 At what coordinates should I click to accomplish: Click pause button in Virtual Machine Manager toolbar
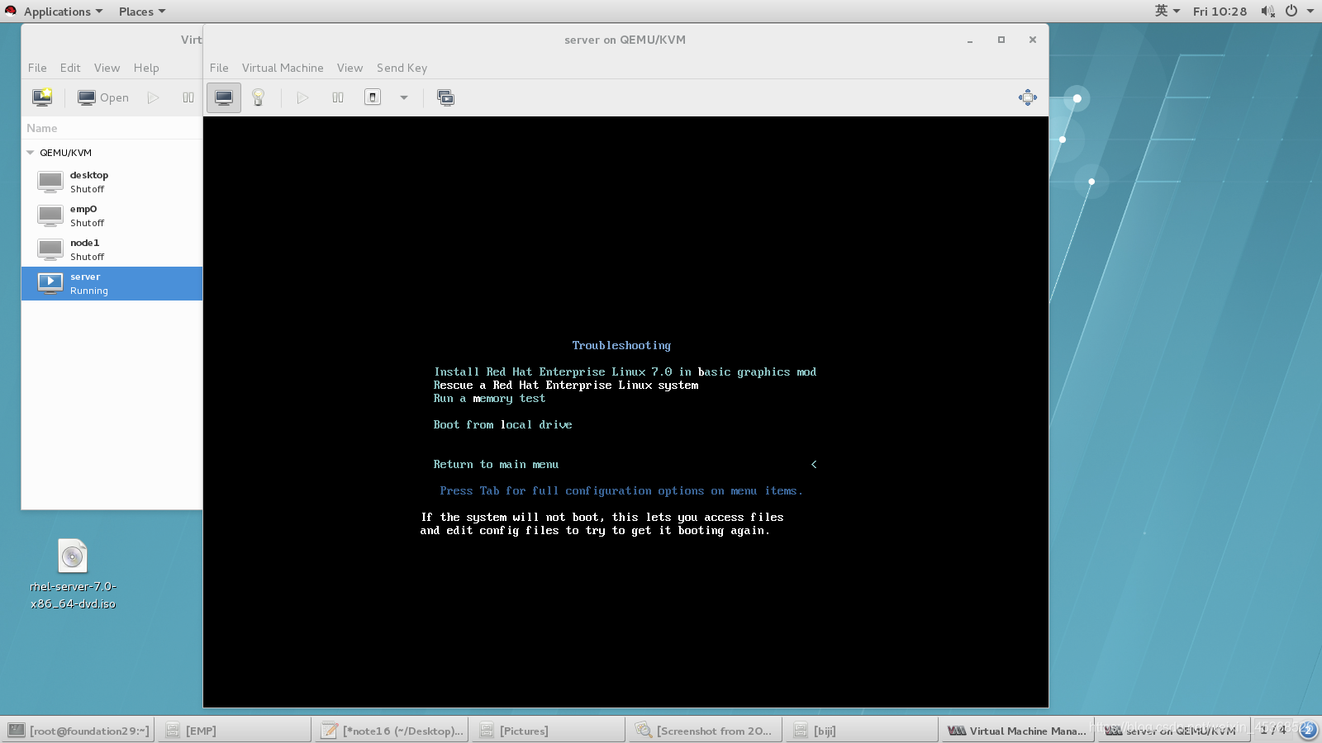pos(188,97)
